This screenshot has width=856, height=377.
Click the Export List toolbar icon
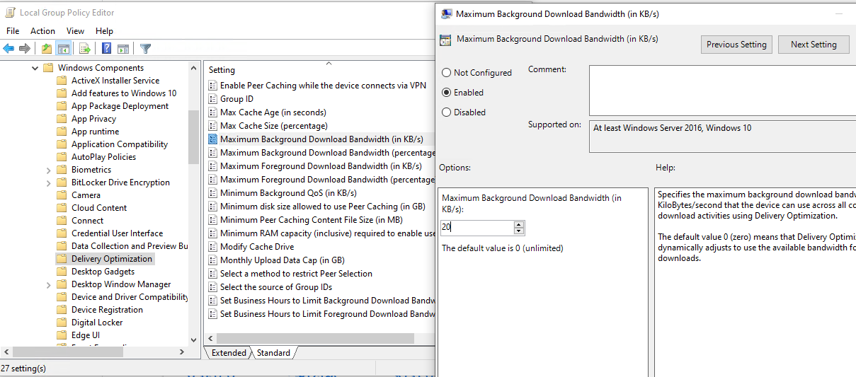pos(85,49)
